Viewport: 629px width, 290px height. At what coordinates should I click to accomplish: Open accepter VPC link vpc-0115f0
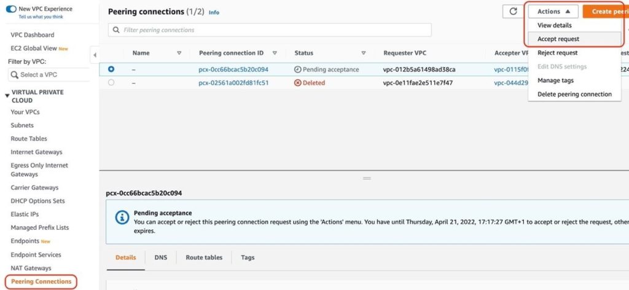[512, 69]
